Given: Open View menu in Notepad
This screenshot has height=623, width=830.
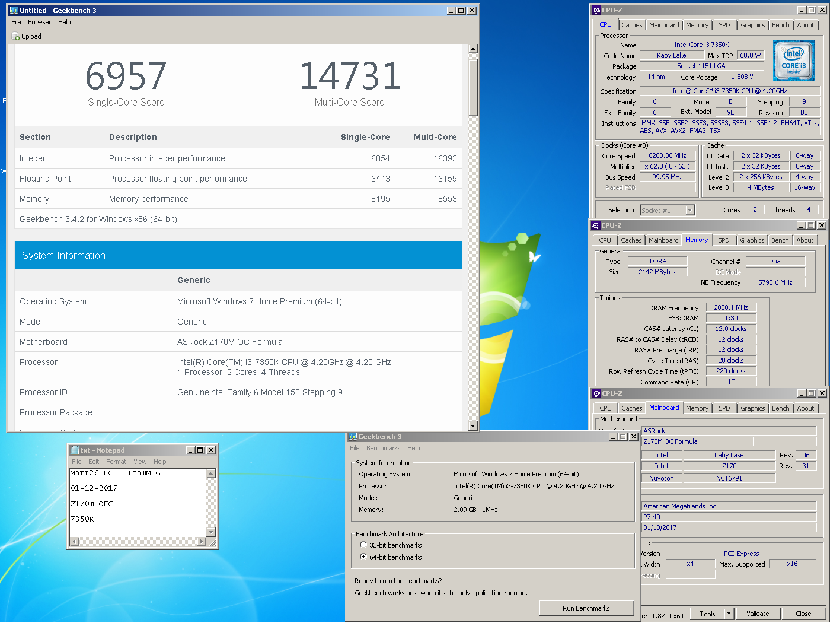Looking at the screenshot, I should [140, 462].
